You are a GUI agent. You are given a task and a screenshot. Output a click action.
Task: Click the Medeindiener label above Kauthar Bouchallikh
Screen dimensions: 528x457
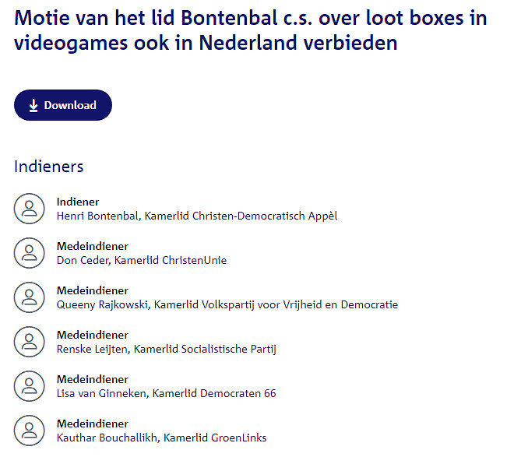[92, 424]
